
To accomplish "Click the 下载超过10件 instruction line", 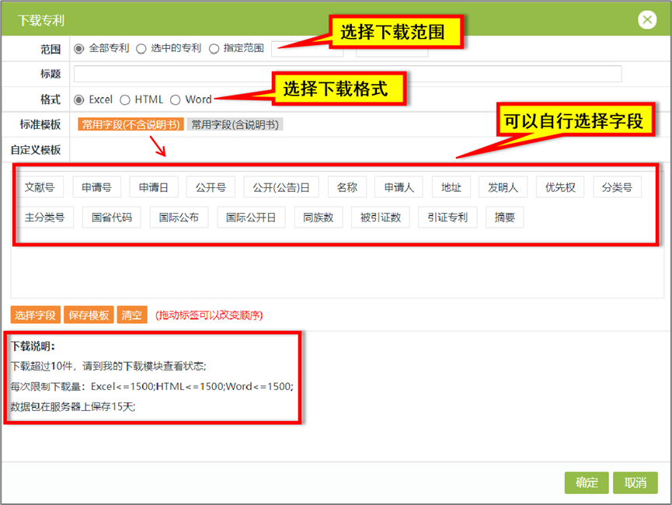I will (x=108, y=366).
